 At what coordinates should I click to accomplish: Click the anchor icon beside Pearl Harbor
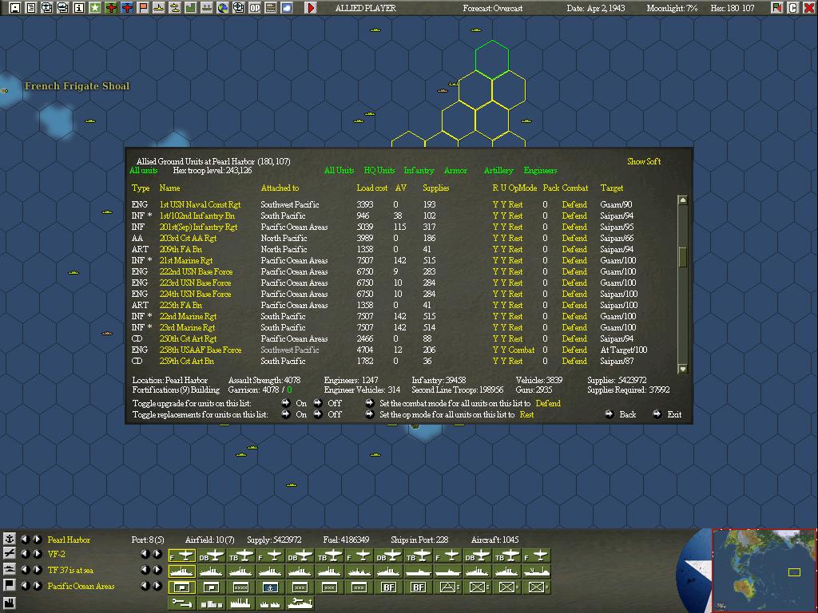pos(10,539)
